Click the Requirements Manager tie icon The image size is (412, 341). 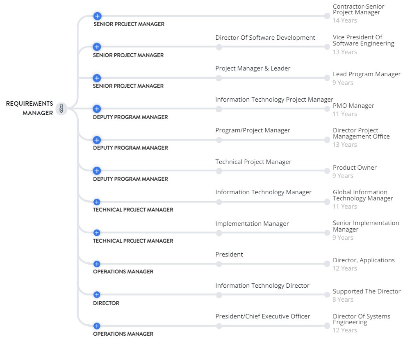pos(61,109)
